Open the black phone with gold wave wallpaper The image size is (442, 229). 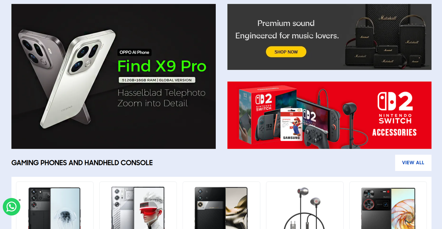point(221,208)
